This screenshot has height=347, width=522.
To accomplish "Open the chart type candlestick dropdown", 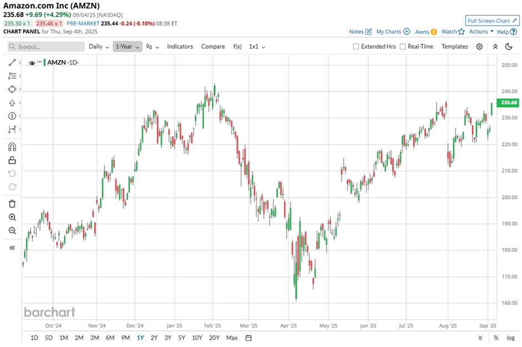I will (x=153, y=47).
